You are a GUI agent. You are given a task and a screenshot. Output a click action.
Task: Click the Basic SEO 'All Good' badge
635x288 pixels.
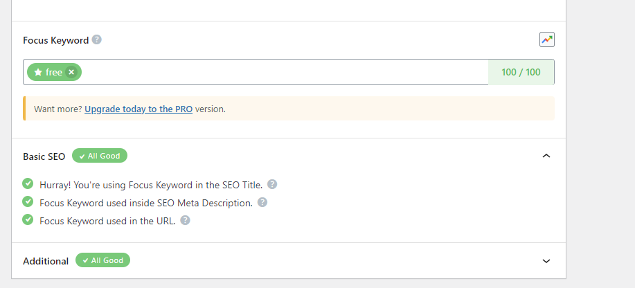100,156
